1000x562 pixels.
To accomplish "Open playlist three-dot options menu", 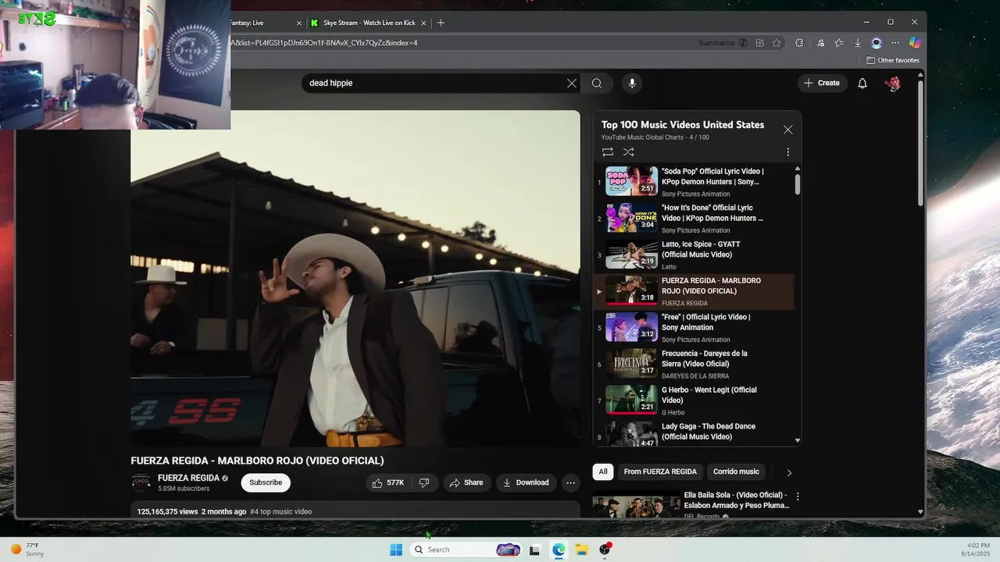I will tap(787, 152).
